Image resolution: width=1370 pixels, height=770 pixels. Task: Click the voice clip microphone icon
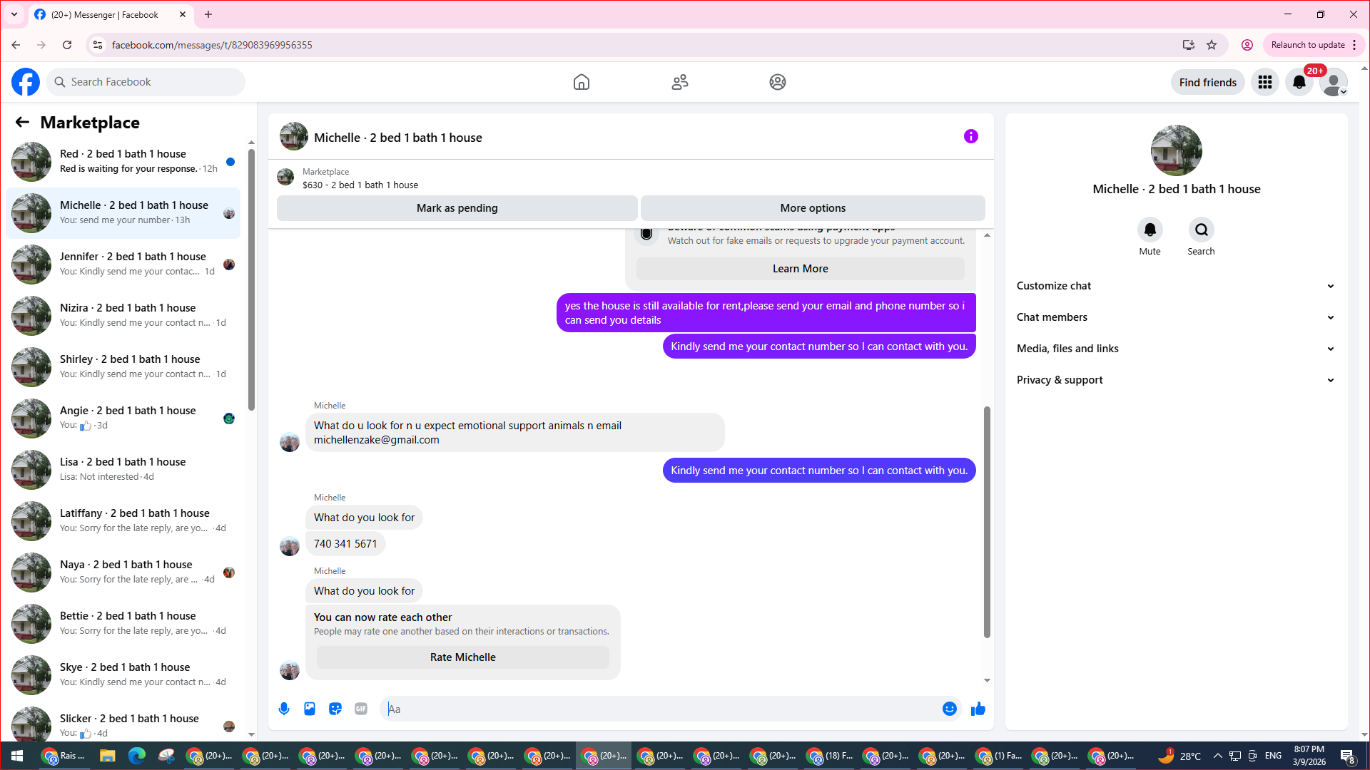click(x=284, y=709)
